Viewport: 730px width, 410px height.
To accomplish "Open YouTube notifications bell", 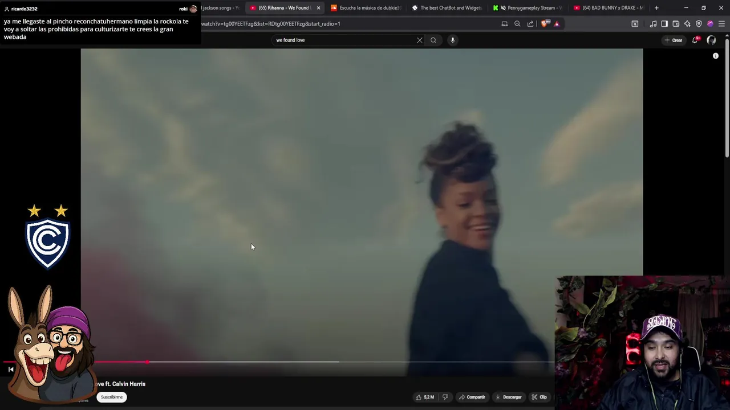I will coord(695,40).
